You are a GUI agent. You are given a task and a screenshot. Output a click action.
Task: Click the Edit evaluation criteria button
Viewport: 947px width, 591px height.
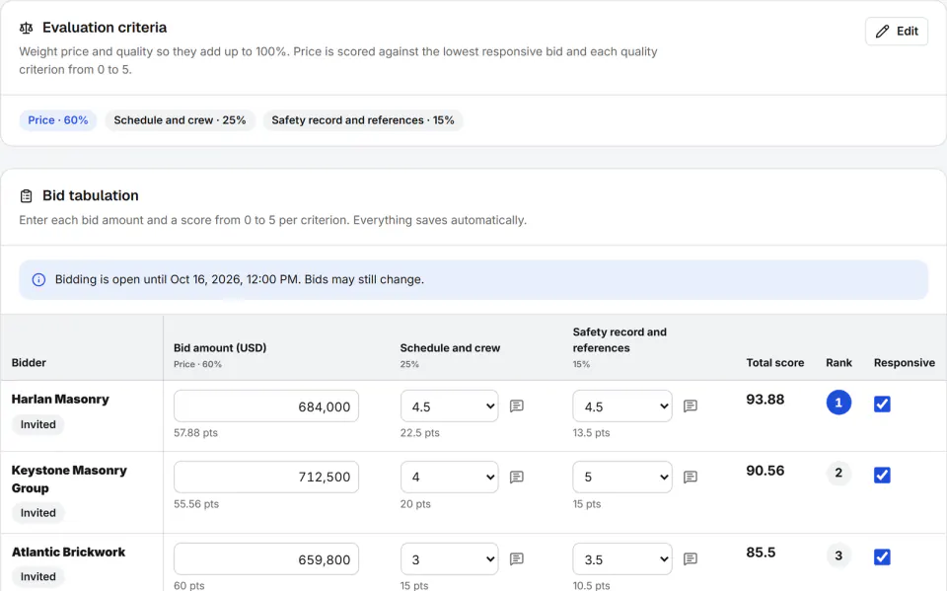(897, 32)
